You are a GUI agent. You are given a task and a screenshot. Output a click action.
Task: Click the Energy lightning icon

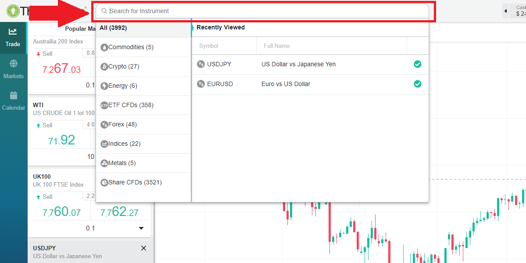point(104,86)
